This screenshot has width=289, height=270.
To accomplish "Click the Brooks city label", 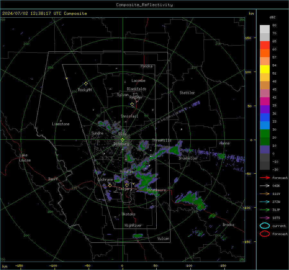I will (x=228, y=225).
